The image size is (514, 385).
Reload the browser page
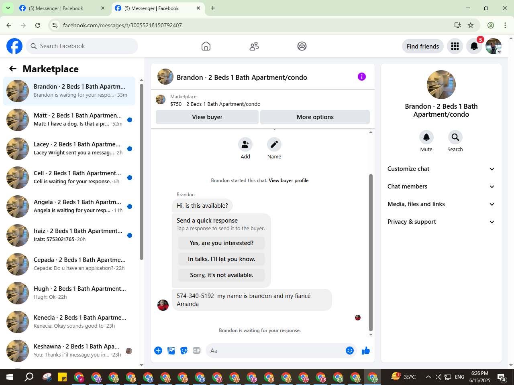[38, 25]
